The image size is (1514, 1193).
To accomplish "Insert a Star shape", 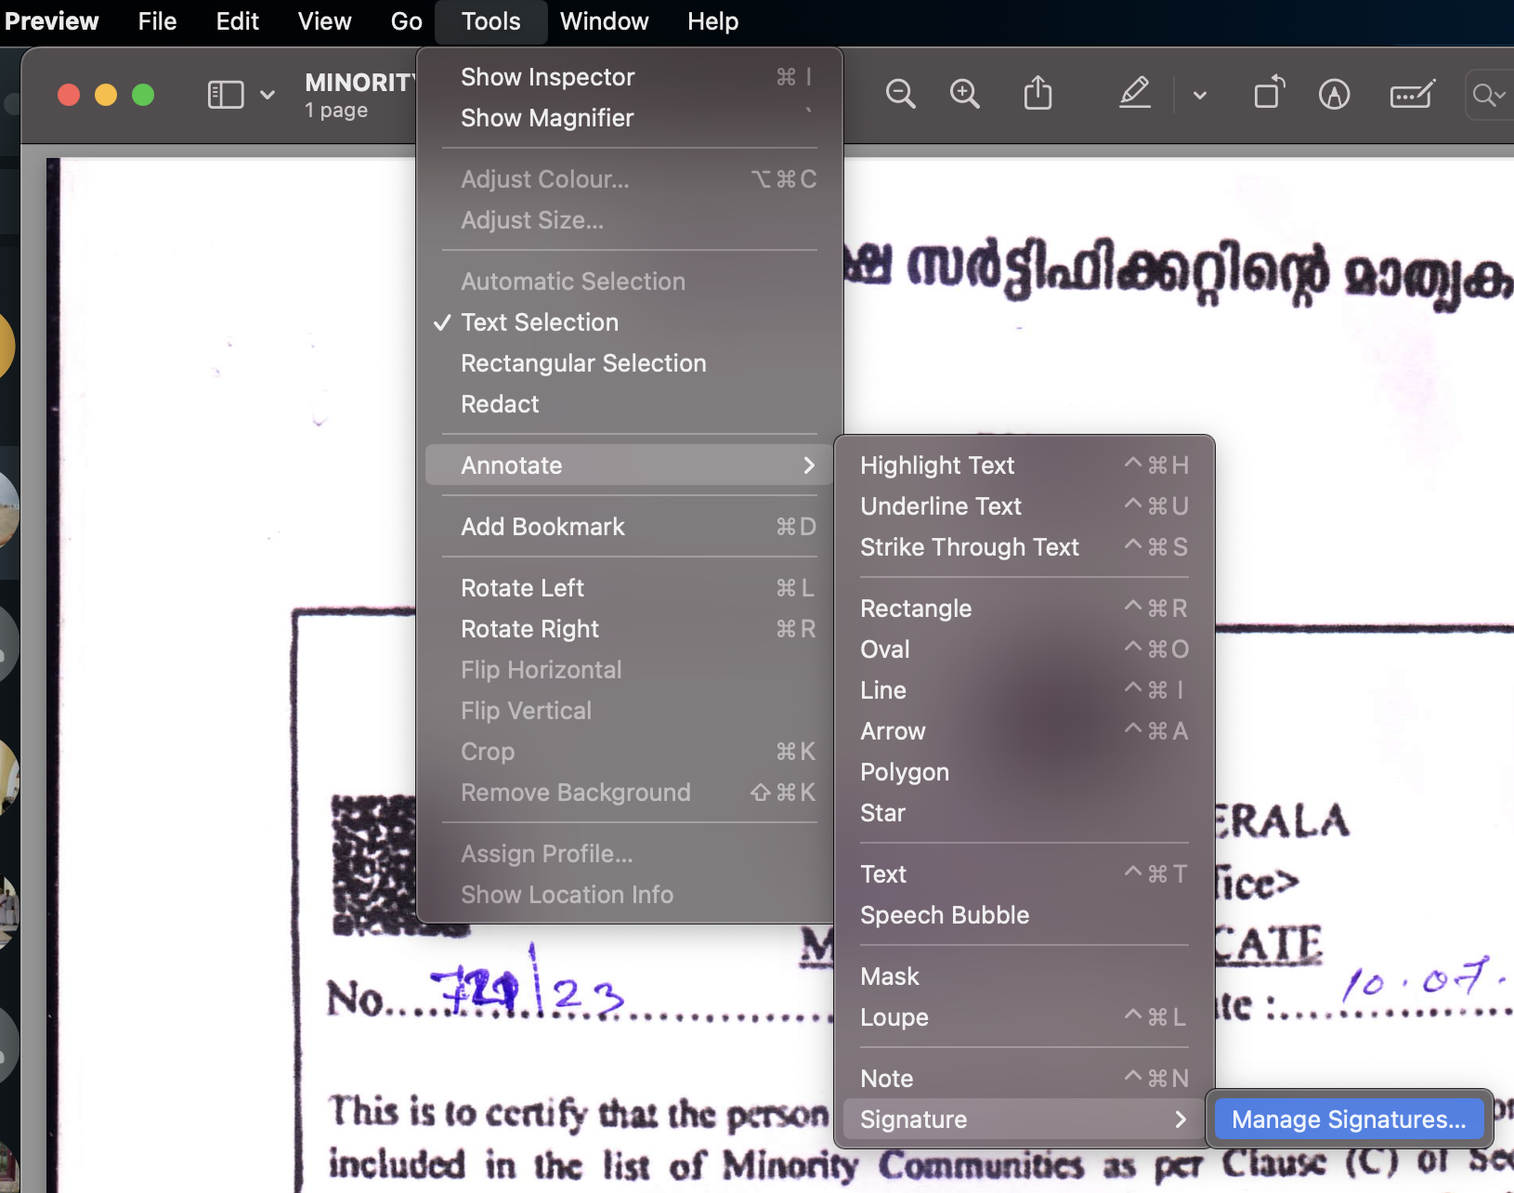I will 1024,813.
